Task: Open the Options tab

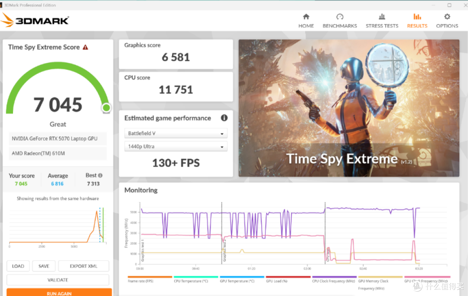Action: point(447,21)
